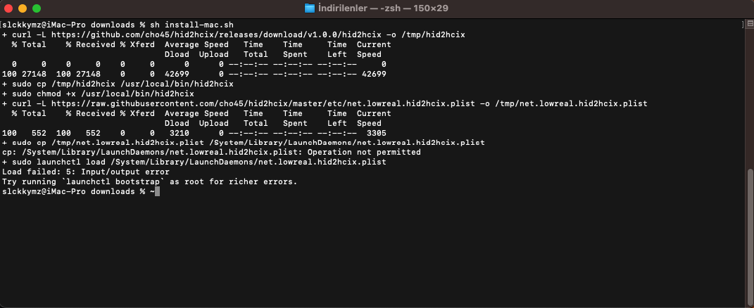The height and width of the screenshot is (308, 754).
Task: Click the cursor block at the last prompt
Action: 157,191
